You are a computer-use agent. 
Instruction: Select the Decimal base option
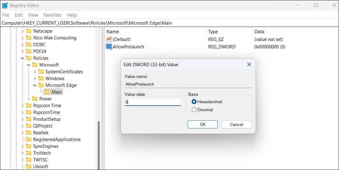click(202, 110)
